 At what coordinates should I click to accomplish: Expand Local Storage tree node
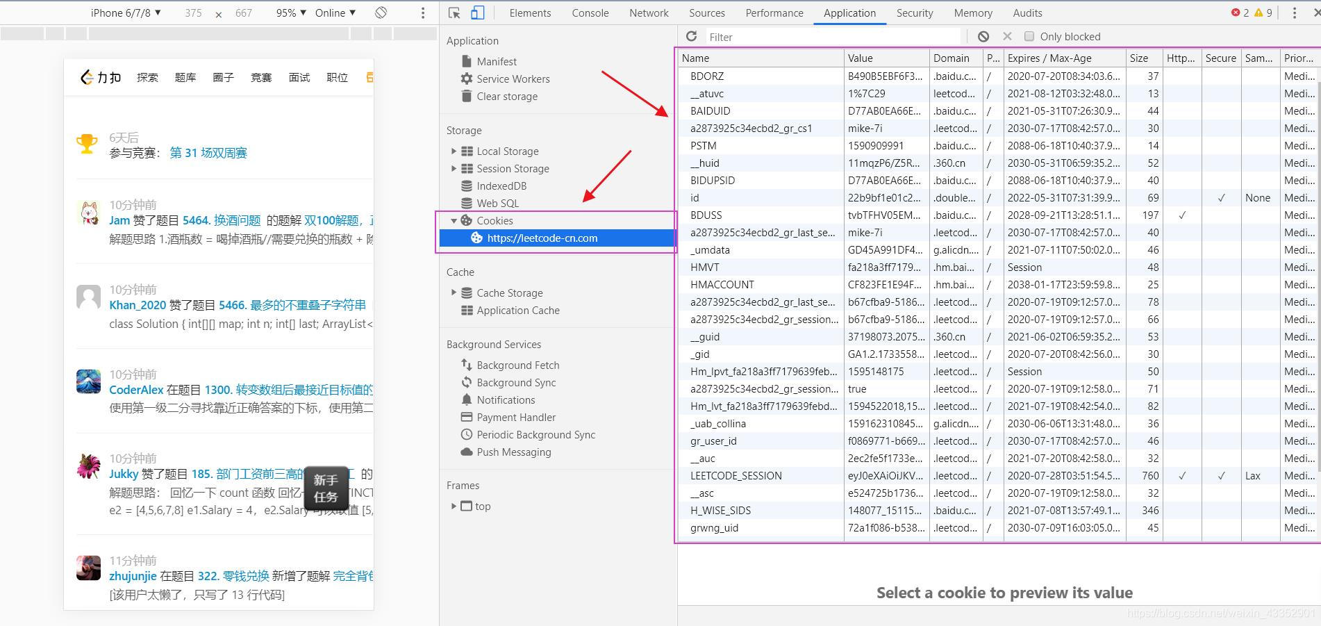pyautogui.click(x=454, y=151)
